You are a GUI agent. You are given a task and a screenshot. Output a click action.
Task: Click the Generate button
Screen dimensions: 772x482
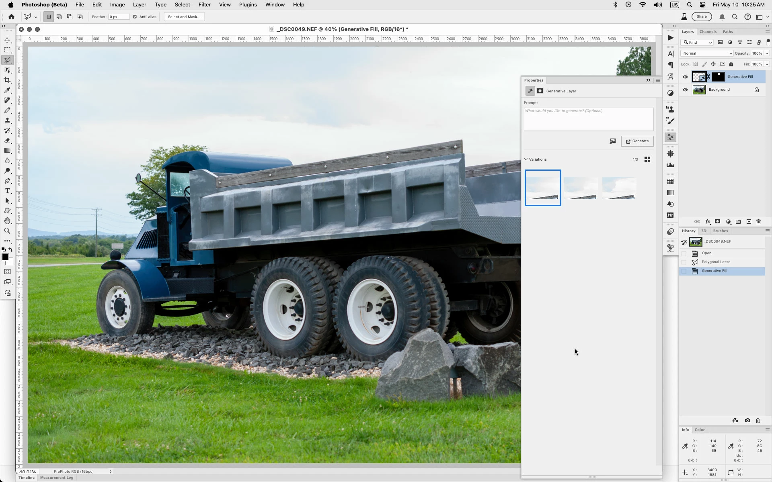coord(637,141)
